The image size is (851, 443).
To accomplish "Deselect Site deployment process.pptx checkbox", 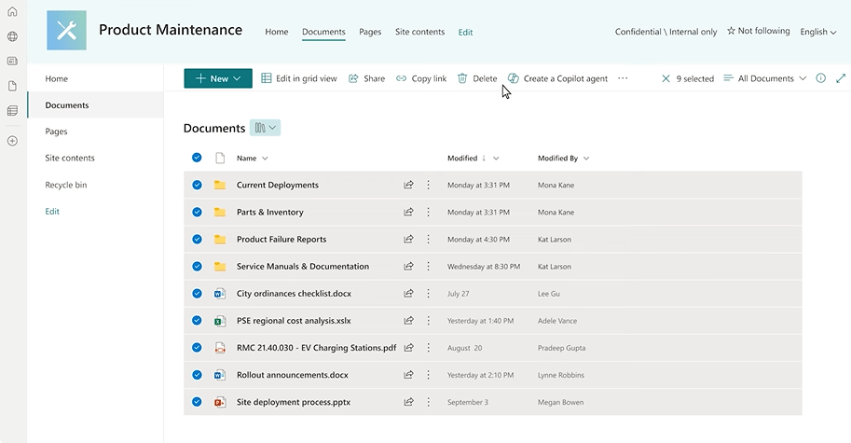I will (x=197, y=402).
